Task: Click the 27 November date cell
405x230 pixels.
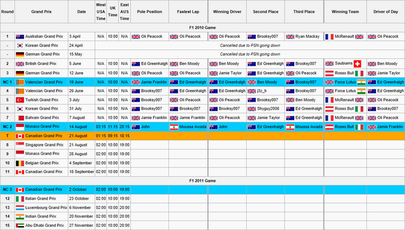Action: coord(81,226)
